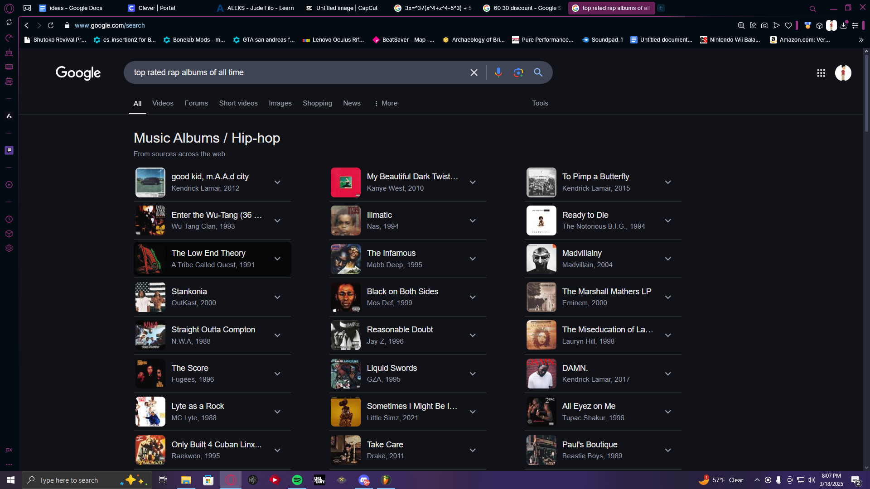Viewport: 870px width, 489px height.
Task: Open the browser downloads icon
Action: tap(843, 25)
